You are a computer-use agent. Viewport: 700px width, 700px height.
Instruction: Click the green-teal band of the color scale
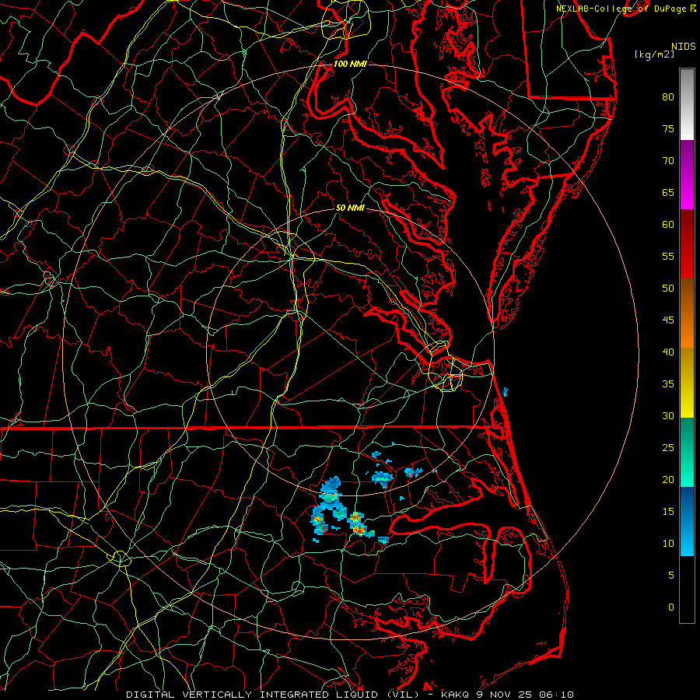(687, 452)
